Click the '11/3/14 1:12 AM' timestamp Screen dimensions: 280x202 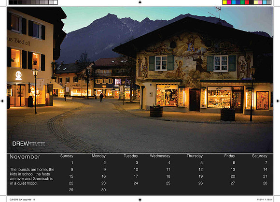[x=265, y=200]
